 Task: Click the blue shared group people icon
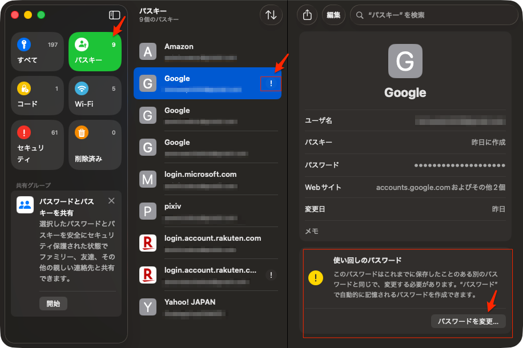coord(25,205)
